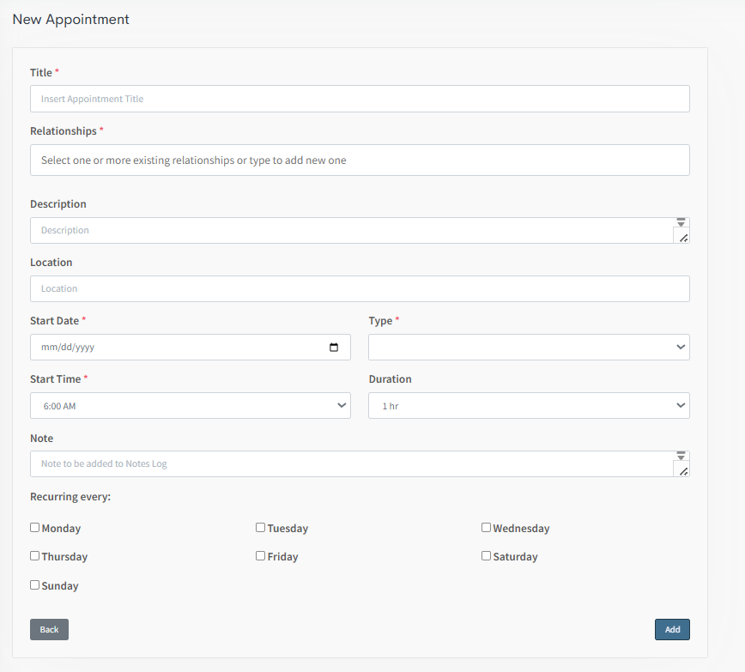Open the Duration dropdown showing 1 hr
This screenshot has width=745, height=672.
coord(529,406)
